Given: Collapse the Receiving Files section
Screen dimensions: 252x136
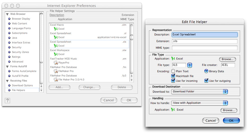Looking at the screenshot, I should coord(7,81).
